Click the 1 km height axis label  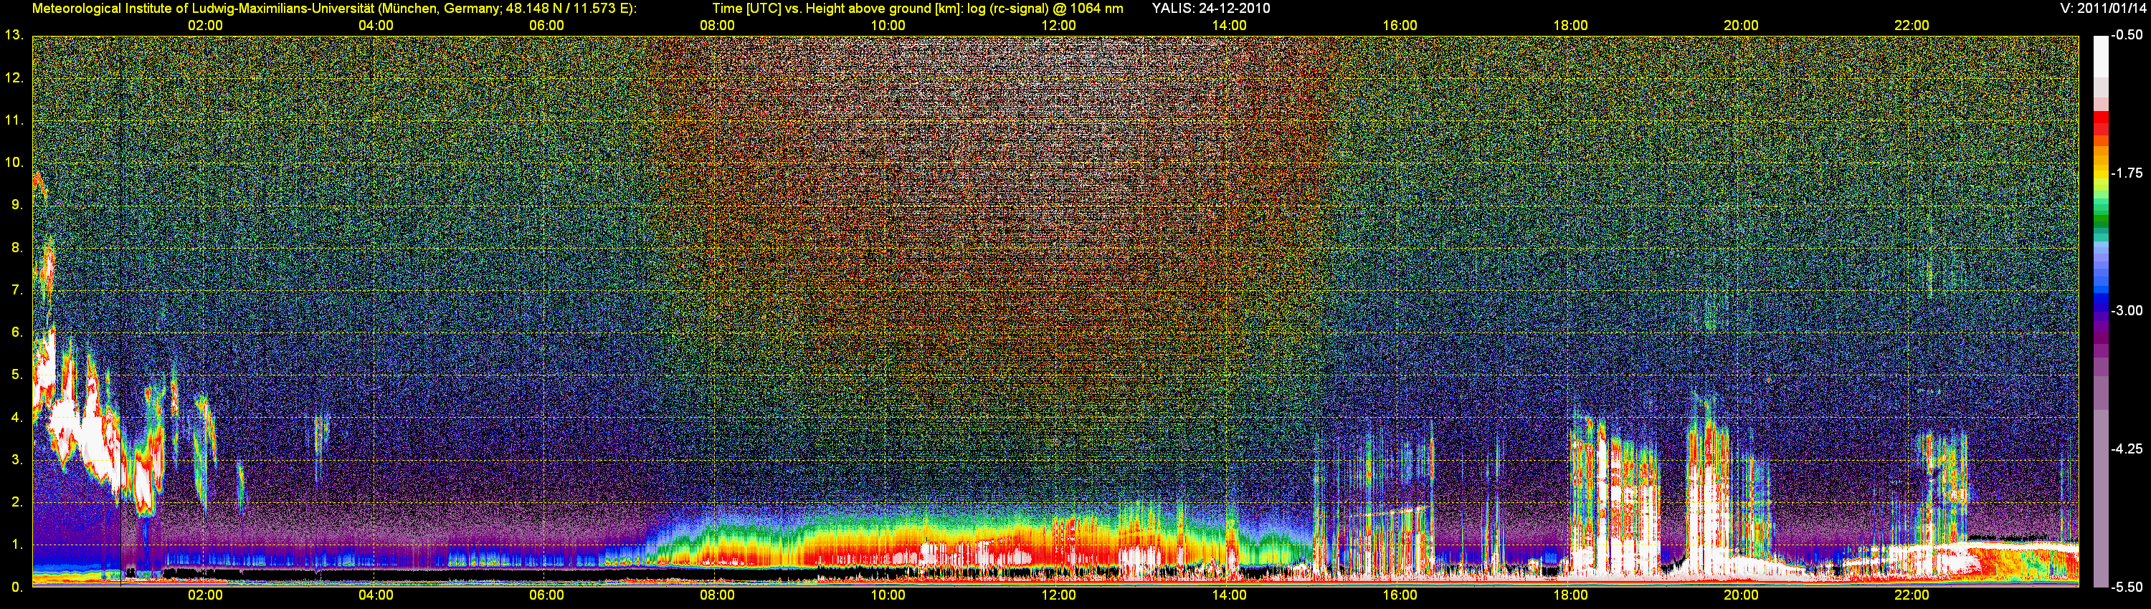(16, 545)
